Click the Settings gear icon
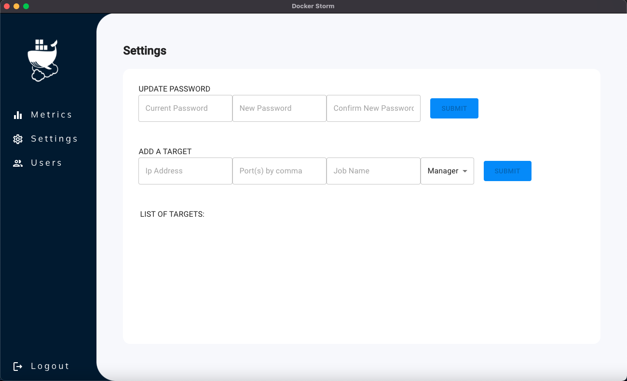This screenshot has width=627, height=381. [x=18, y=139]
